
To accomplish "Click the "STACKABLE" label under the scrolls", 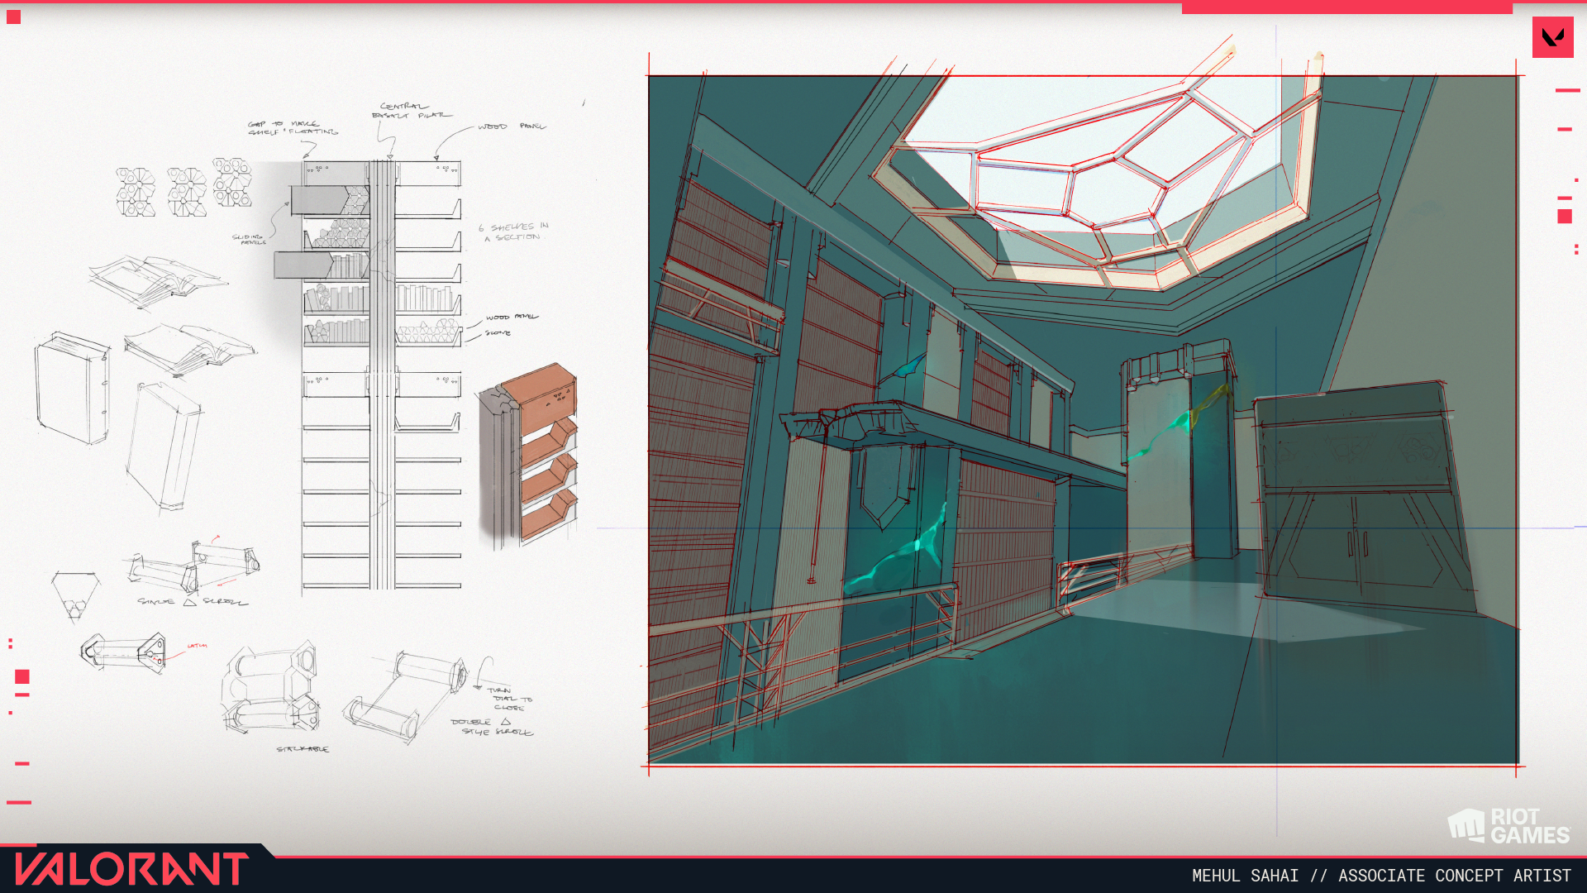I will click(303, 749).
